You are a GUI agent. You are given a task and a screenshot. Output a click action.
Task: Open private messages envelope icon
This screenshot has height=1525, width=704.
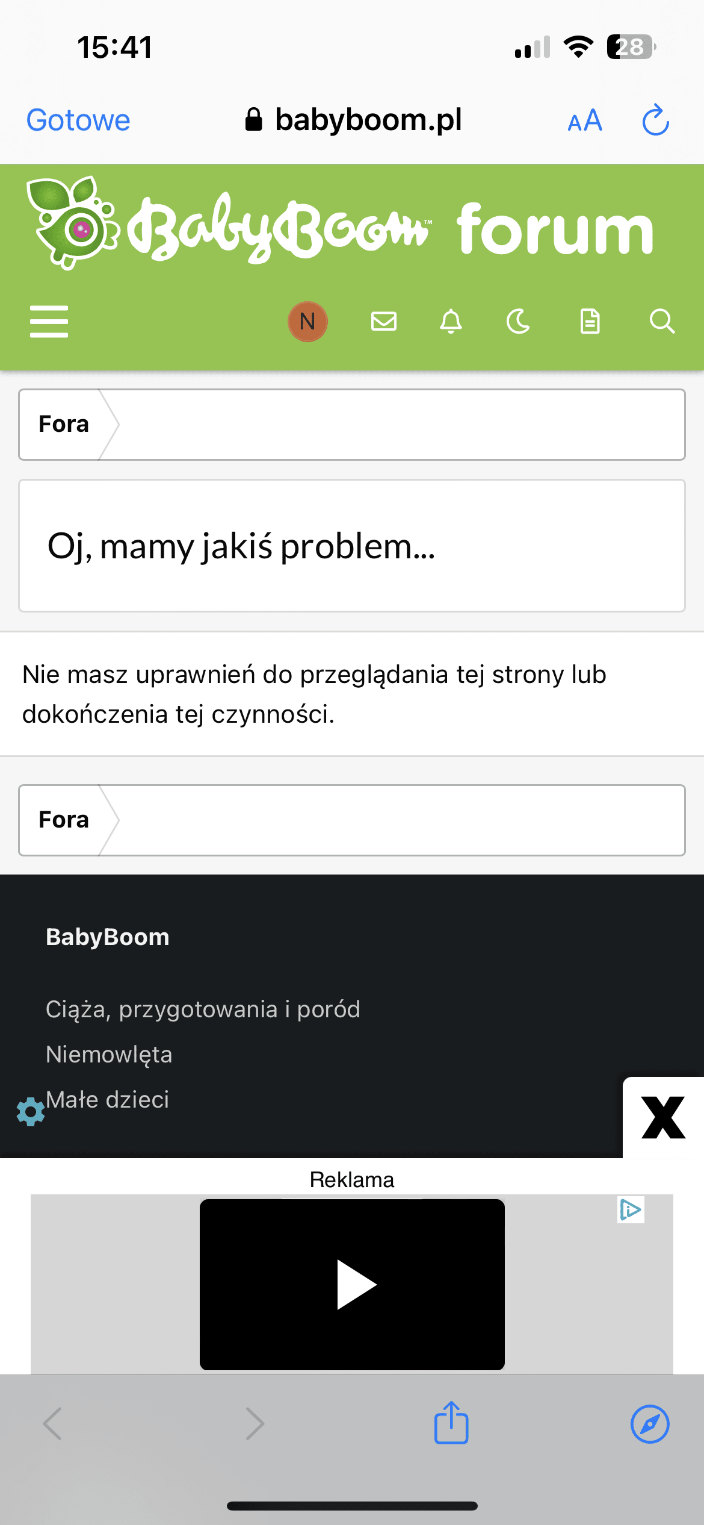click(x=384, y=321)
